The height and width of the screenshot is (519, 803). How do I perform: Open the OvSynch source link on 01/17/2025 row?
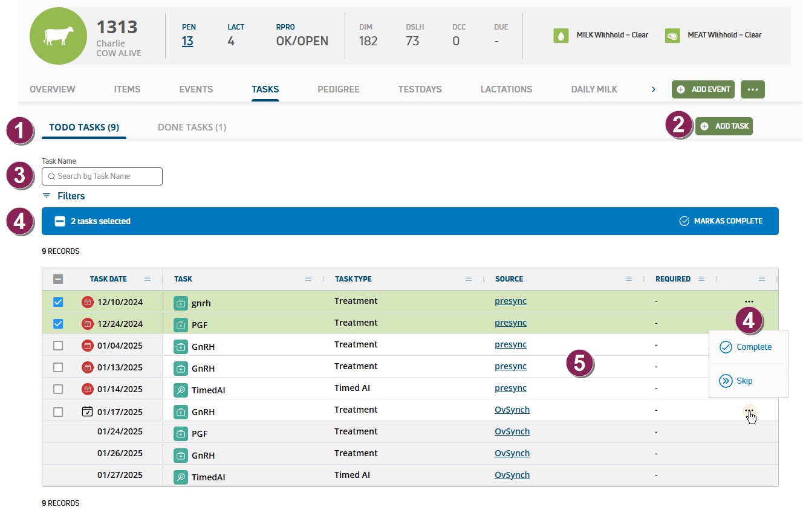[x=512, y=410]
